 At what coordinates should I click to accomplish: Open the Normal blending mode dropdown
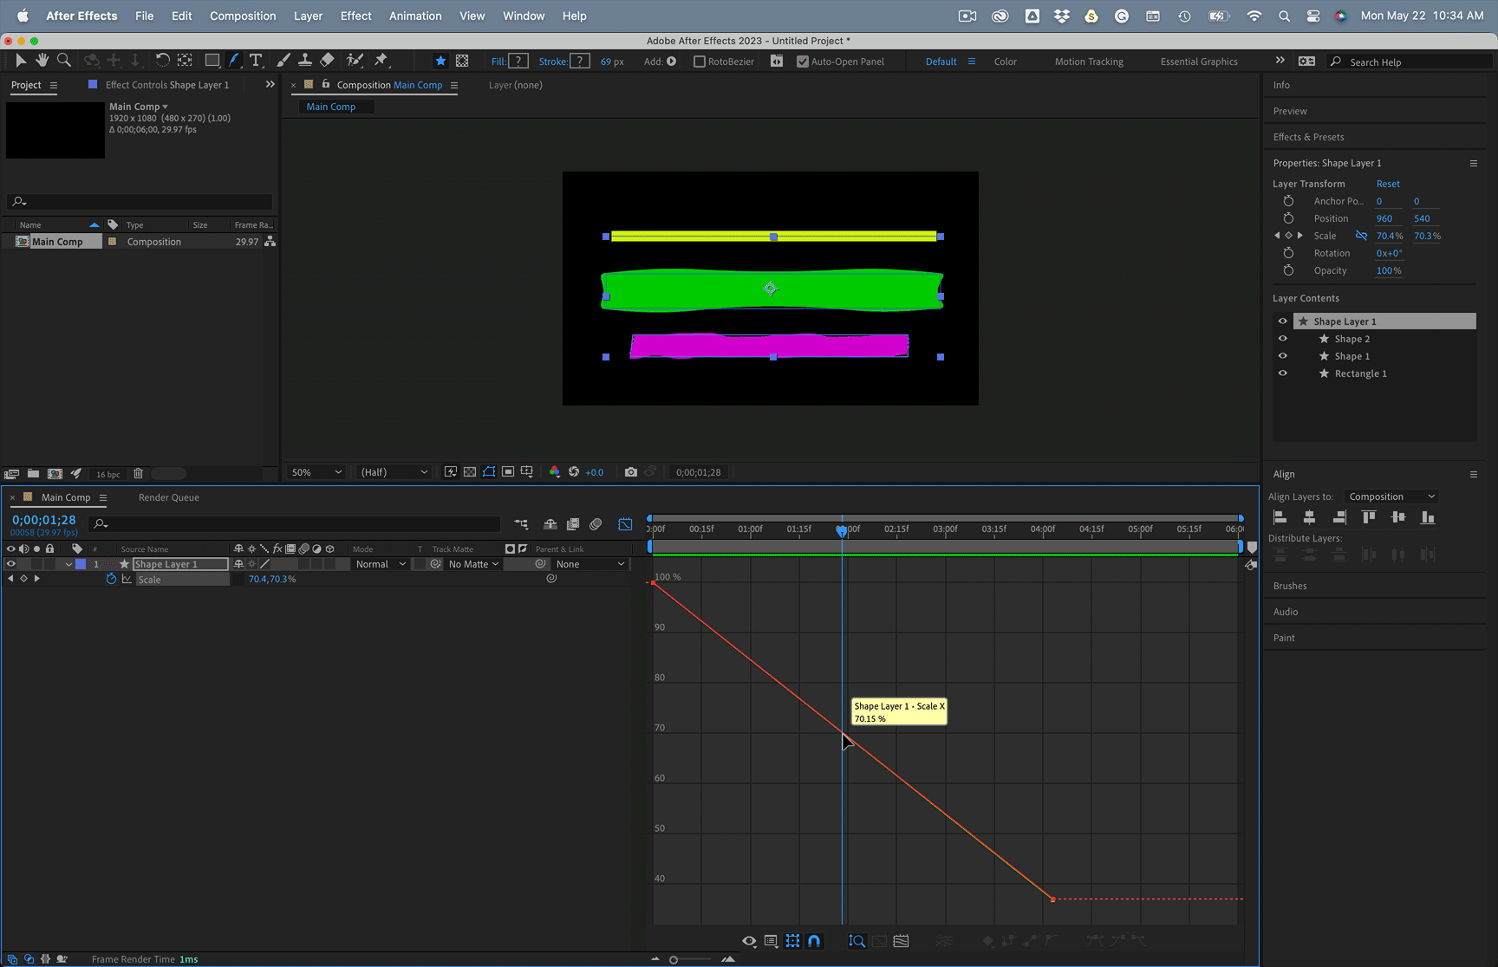click(380, 564)
